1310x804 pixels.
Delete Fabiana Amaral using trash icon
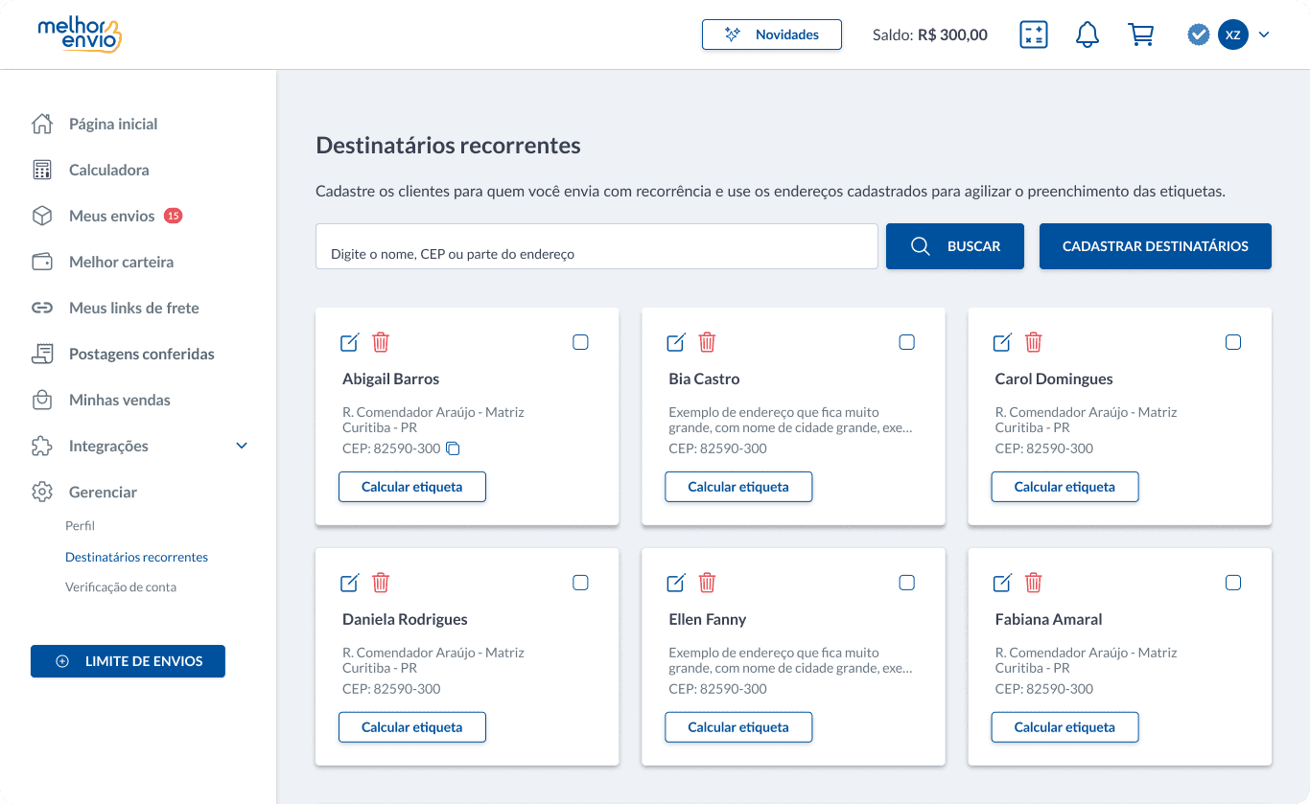1033,583
